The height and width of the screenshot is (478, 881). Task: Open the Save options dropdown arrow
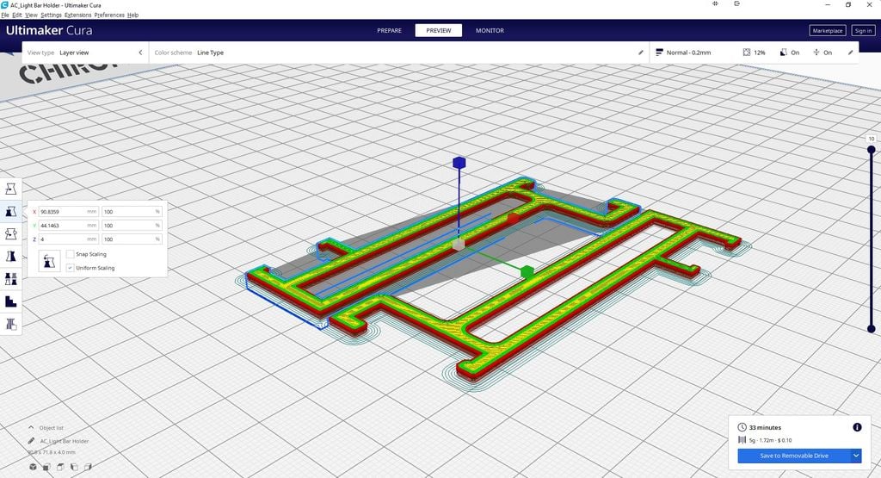point(856,456)
